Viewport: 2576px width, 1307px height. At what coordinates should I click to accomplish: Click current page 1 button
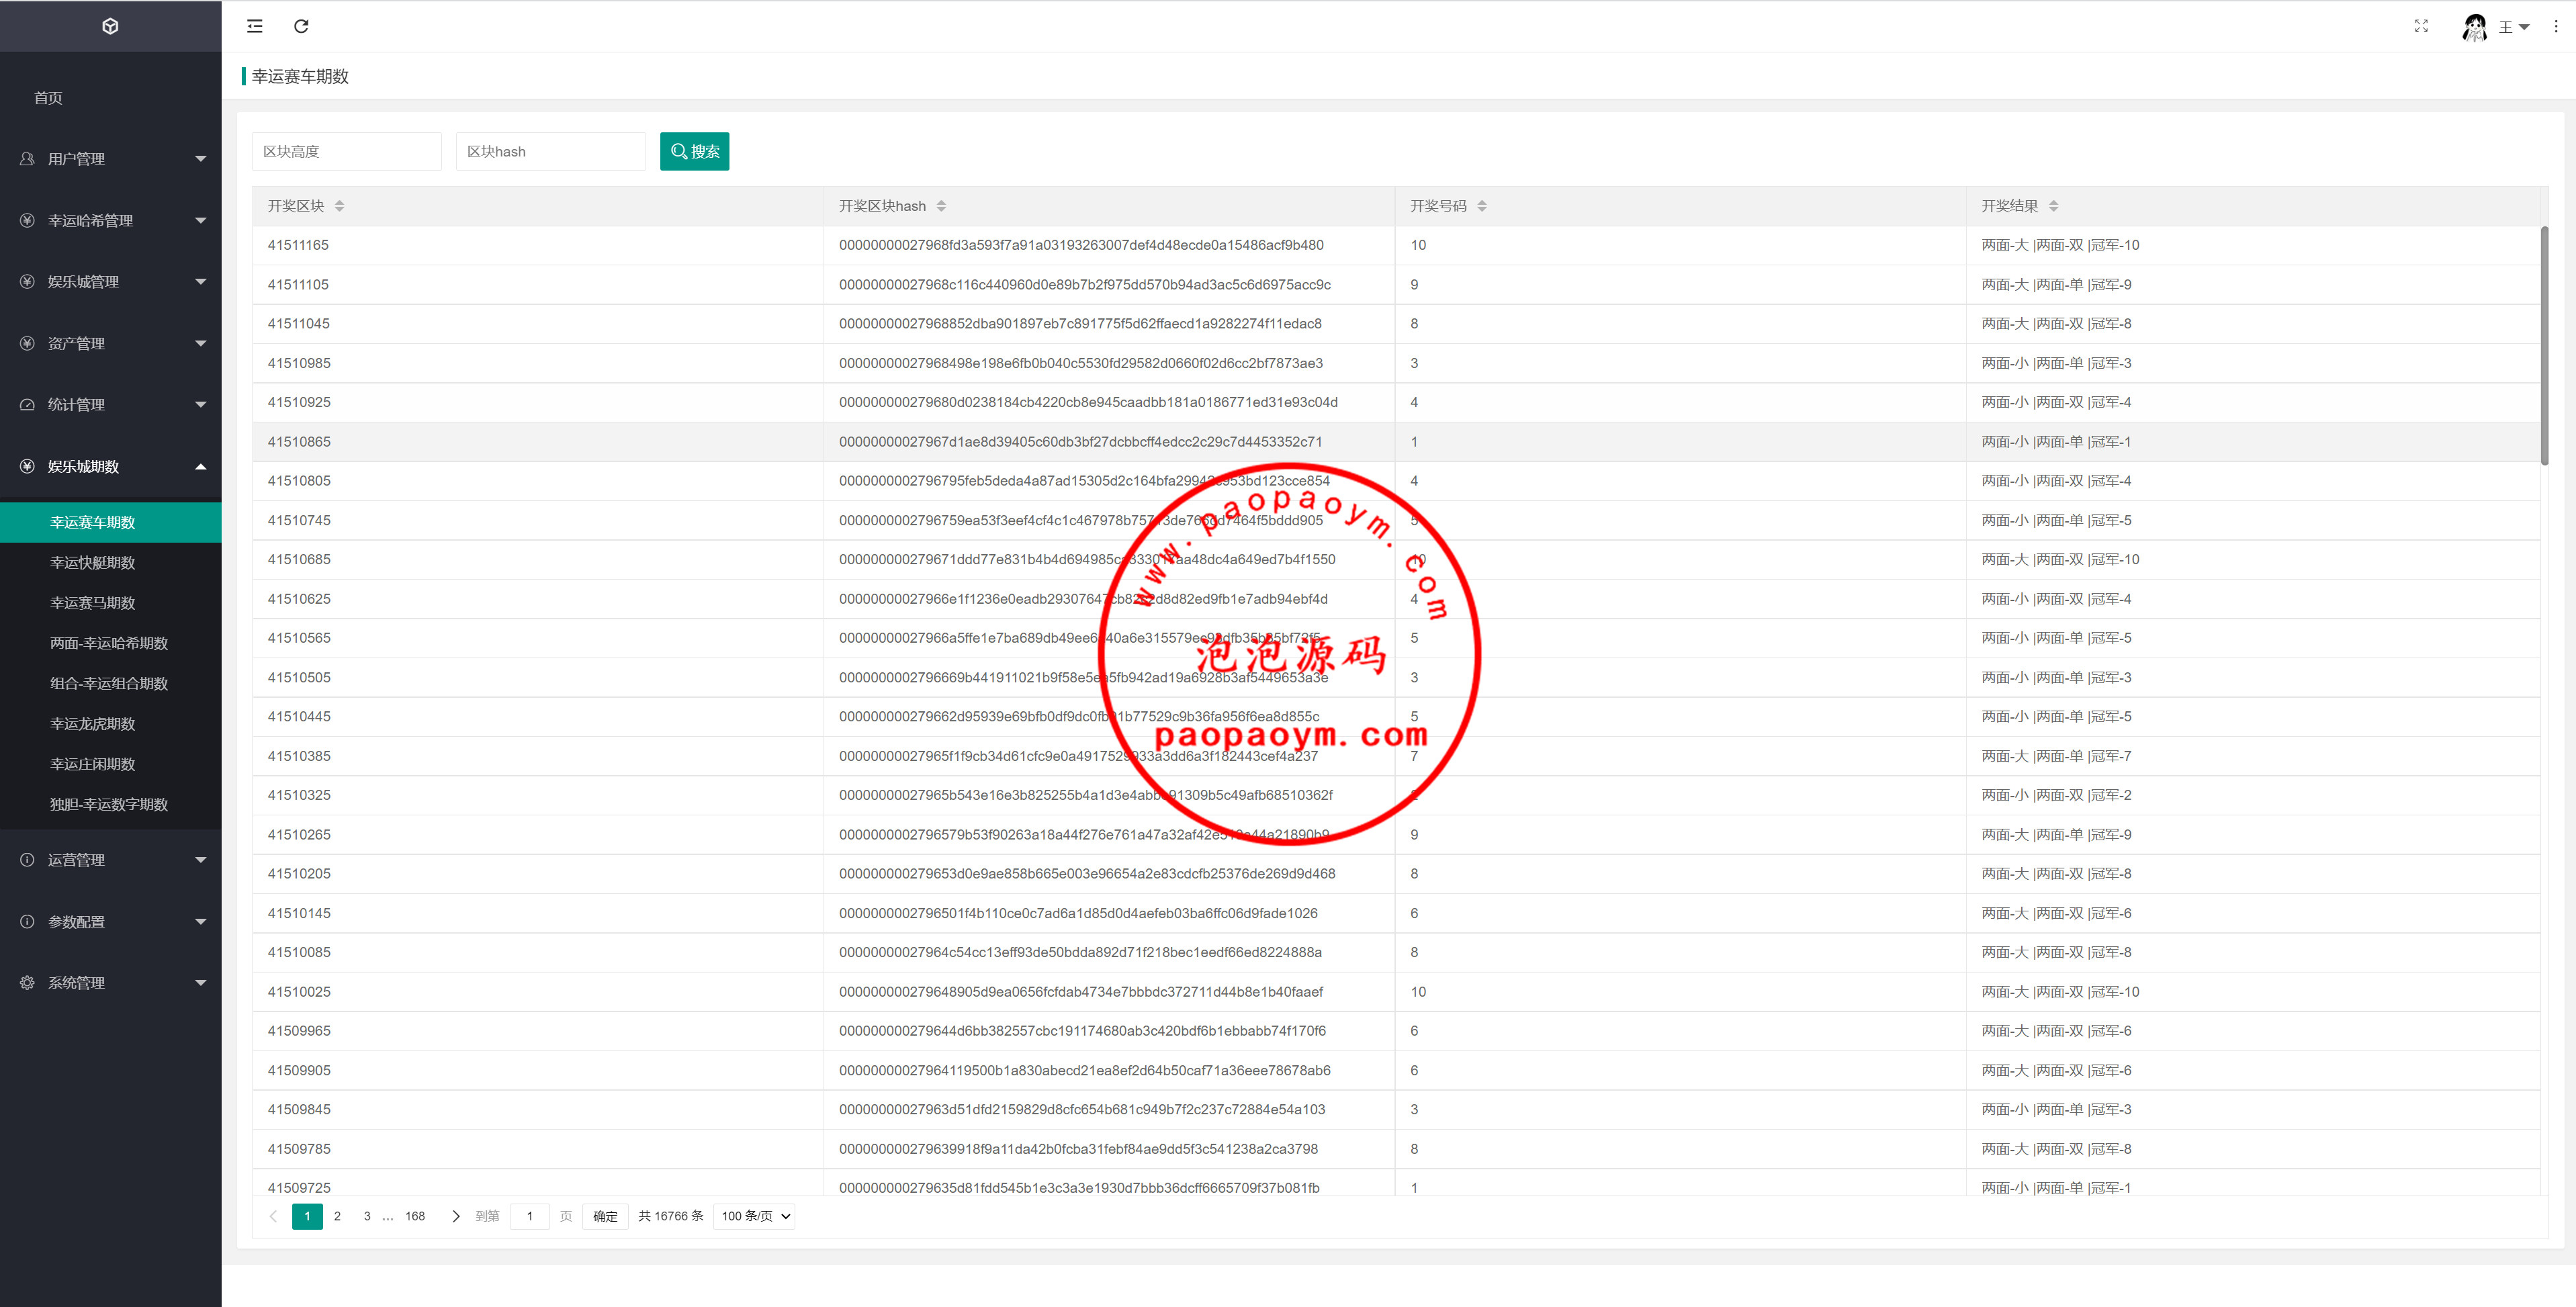(307, 1216)
